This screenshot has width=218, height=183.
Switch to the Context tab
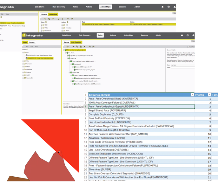pyautogui.click(x=32, y=42)
